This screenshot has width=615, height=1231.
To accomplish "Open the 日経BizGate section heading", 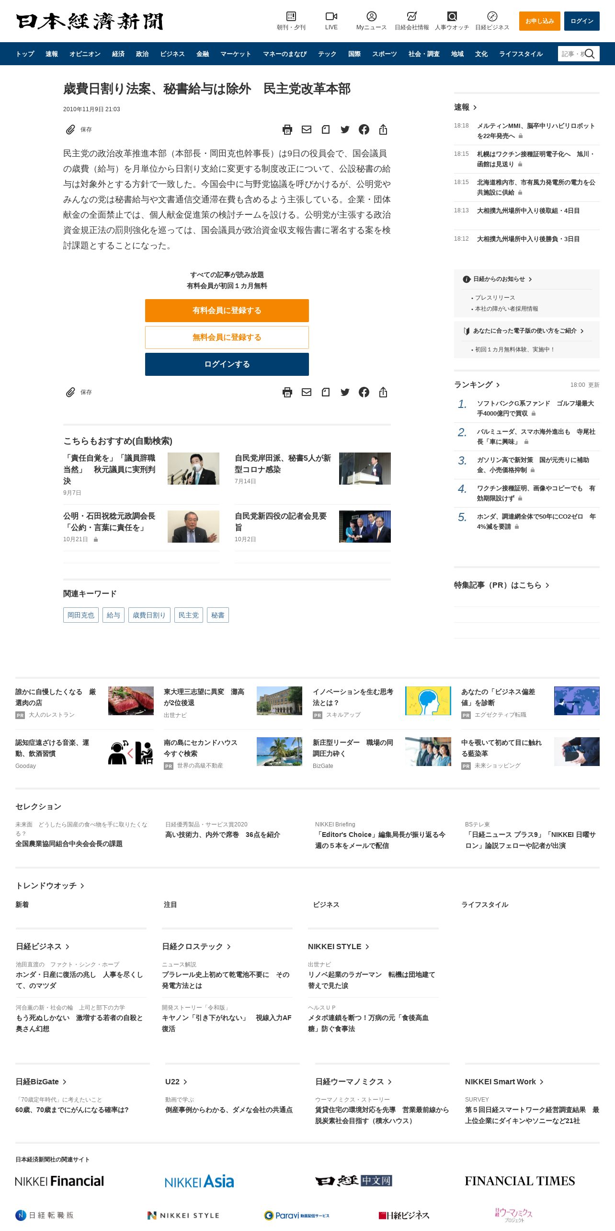I will point(41,1082).
